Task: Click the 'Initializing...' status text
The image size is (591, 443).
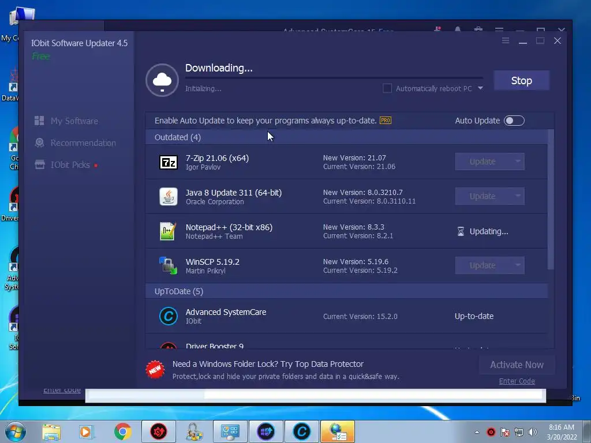Action: [x=203, y=89]
